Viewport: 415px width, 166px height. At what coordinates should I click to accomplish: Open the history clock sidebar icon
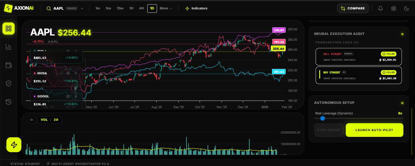pyautogui.click(x=9, y=102)
